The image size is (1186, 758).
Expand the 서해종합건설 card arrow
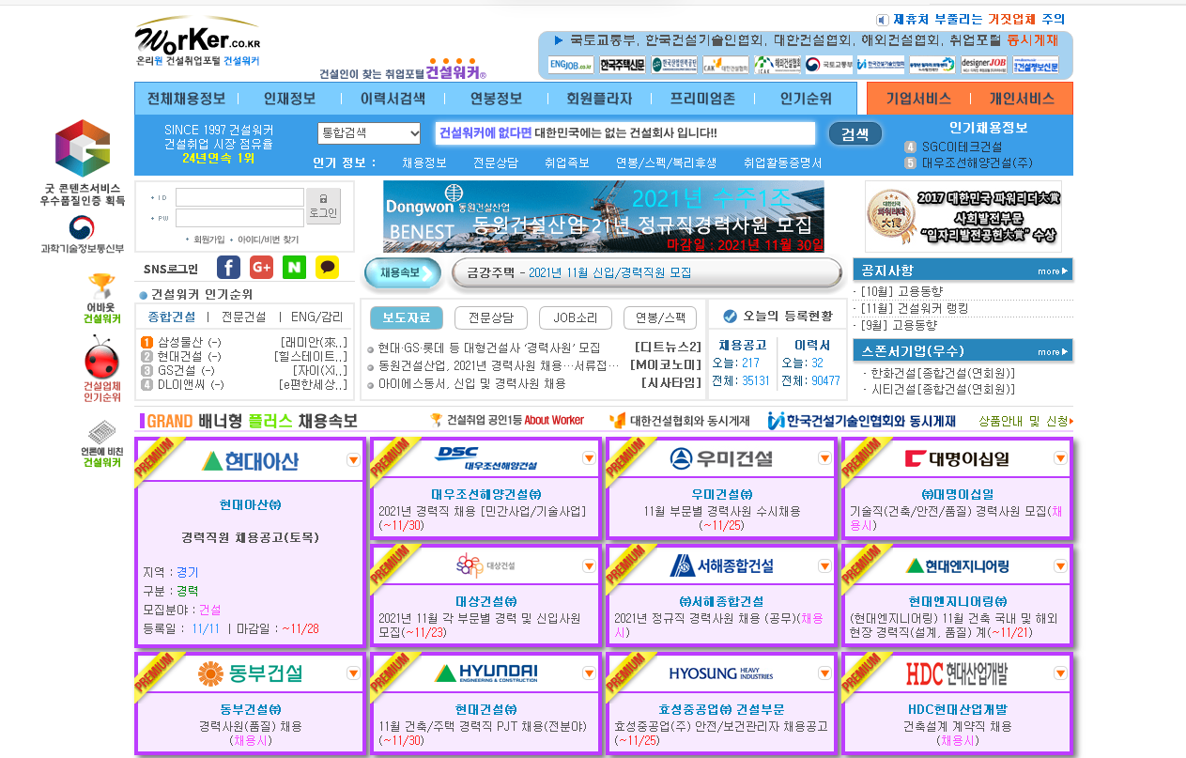[824, 565]
